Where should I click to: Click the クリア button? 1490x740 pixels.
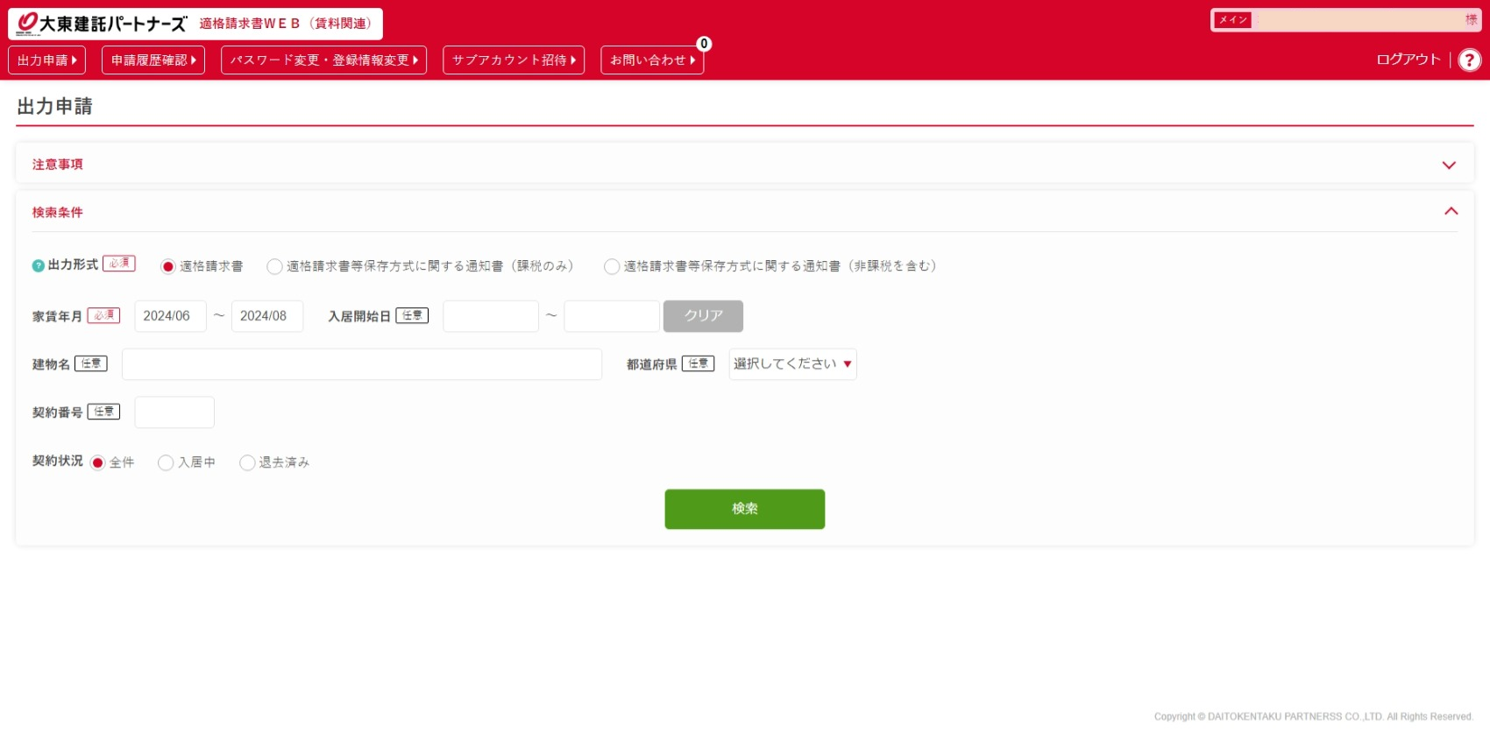click(703, 316)
